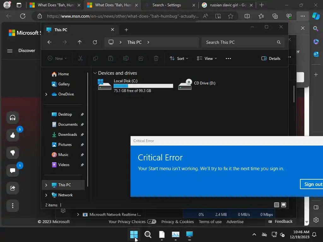Click Sign out in Critical Error dialog
Image resolution: width=323 pixels, height=242 pixels.
[x=311, y=184]
